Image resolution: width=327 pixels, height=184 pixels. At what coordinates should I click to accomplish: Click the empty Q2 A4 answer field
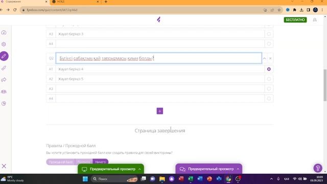(x=160, y=99)
